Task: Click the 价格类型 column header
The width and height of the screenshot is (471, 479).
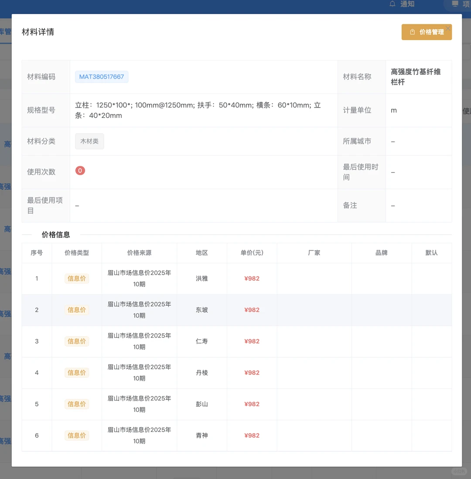Action: pyautogui.click(x=77, y=253)
